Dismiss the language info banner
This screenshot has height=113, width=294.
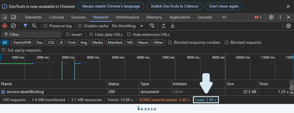coord(288,6)
